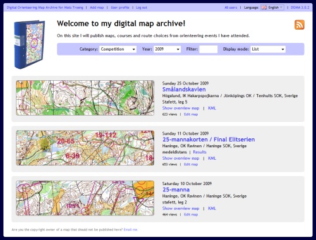The height and width of the screenshot is (240, 316).
Task: Edit map for Smålandskavlen
Action: (x=191, y=114)
